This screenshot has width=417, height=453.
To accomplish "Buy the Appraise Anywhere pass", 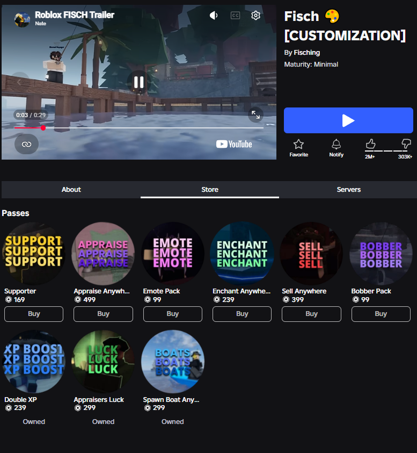I will coord(104,314).
